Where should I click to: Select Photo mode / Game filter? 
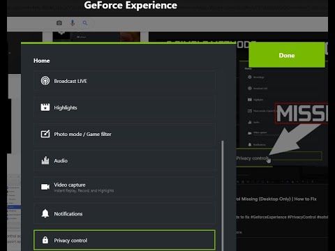124,134
